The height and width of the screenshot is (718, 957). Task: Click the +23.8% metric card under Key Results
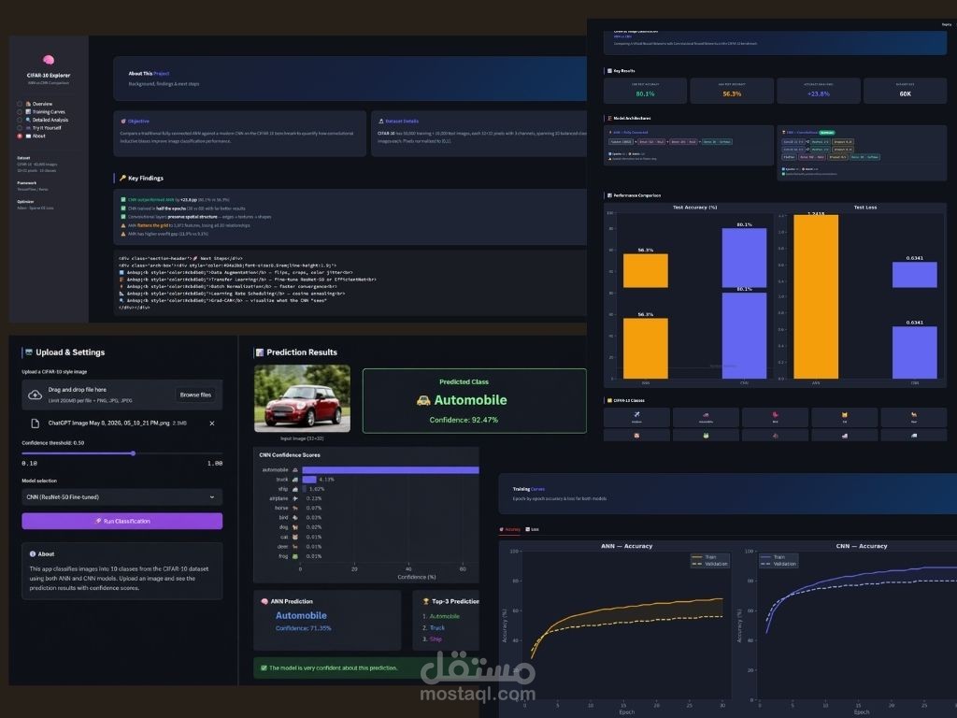[x=818, y=91]
